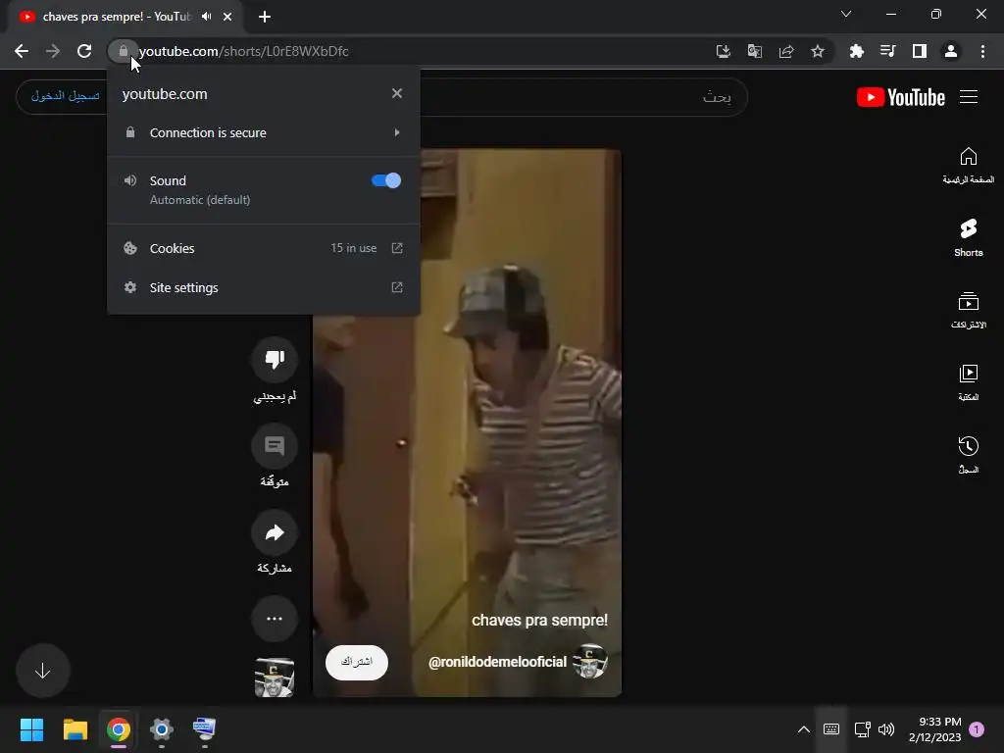This screenshot has height=753, width=1004.
Task: Dislike the short video
Action: pyautogui.click(x=275, y=360)
